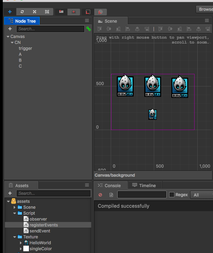Open the log file icon in Console
Viewport: 213px width, 253px height.
[111, 195]
